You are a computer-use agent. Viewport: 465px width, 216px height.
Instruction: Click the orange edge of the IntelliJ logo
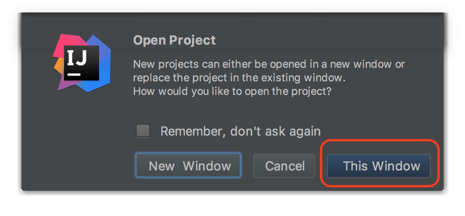tap(58, 67)
